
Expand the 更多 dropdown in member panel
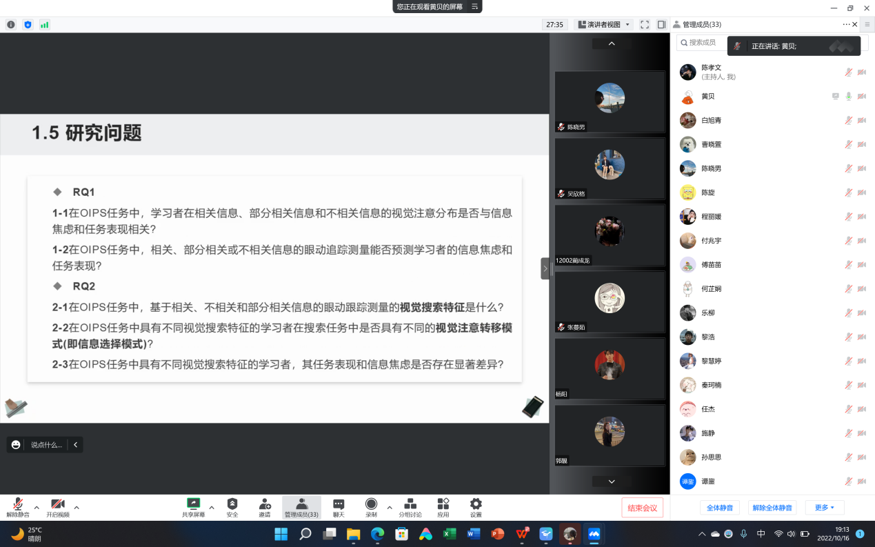pyautogui.click(x=824, y=508)
